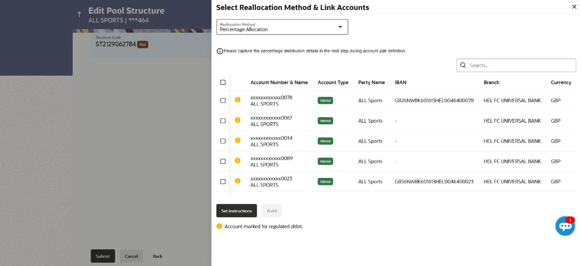Click the back arrow beside Edit Pool Structure
The height and width of the screenshot is (266, 581).
79,15
